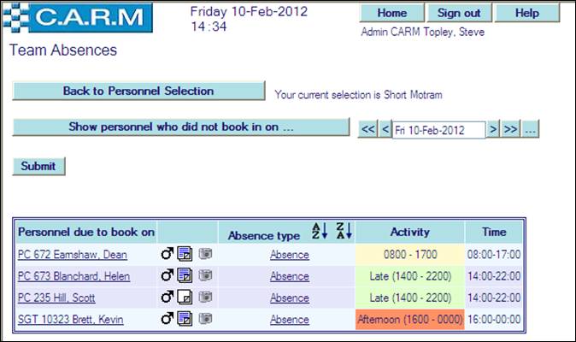Click the notes icon for Kevin Brett
The image size is (576, 342).
pos(184,320)
